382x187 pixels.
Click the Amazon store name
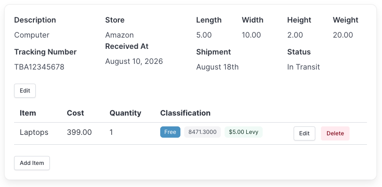click(x=119, y=35)
